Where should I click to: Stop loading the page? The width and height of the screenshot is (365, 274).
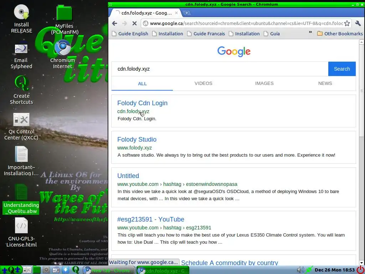pos(134,23)
